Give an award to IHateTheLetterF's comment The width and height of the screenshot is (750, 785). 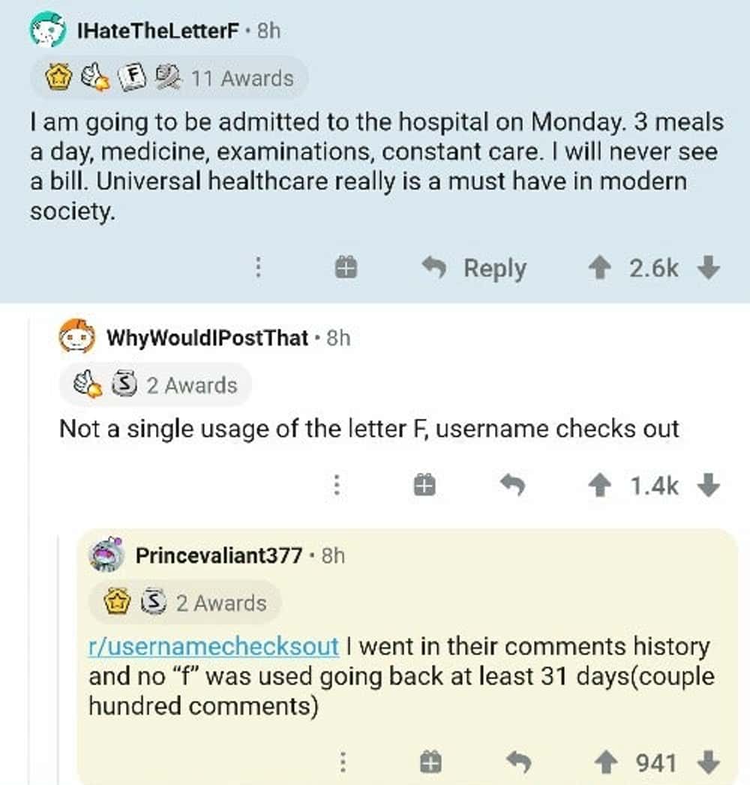pos(346,268)
